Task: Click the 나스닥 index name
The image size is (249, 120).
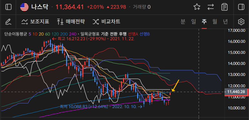Action: tap(40, 7)
